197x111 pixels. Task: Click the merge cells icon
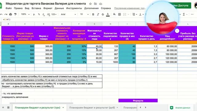click(x=124, y=14)
